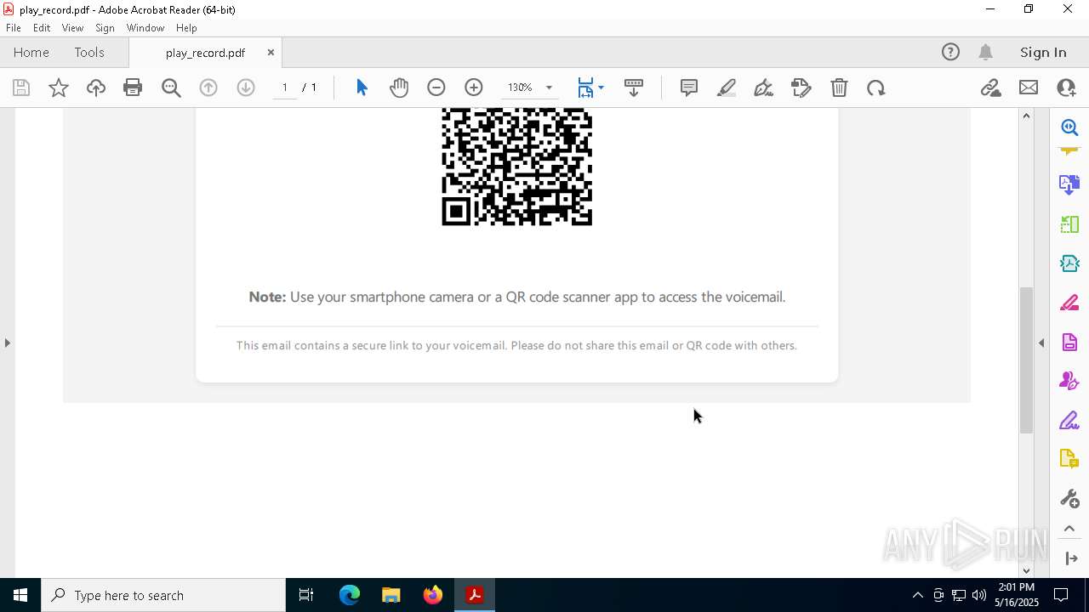This screenshot has height=612, width=1089.
Task: Open the View menu
Action: pos(72,28)
